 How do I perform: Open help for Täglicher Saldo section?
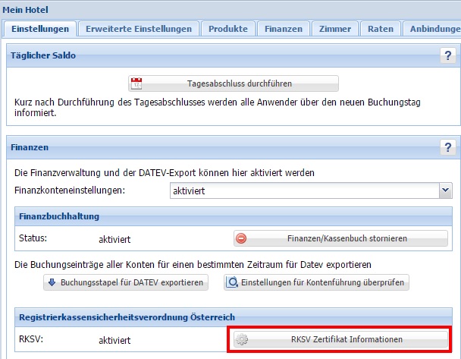[448, 55]
